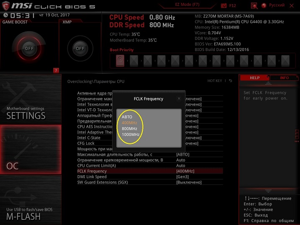Screen dimensions: 300x225
Task: Open the M-FLASH section
Action: pos(23,213)
